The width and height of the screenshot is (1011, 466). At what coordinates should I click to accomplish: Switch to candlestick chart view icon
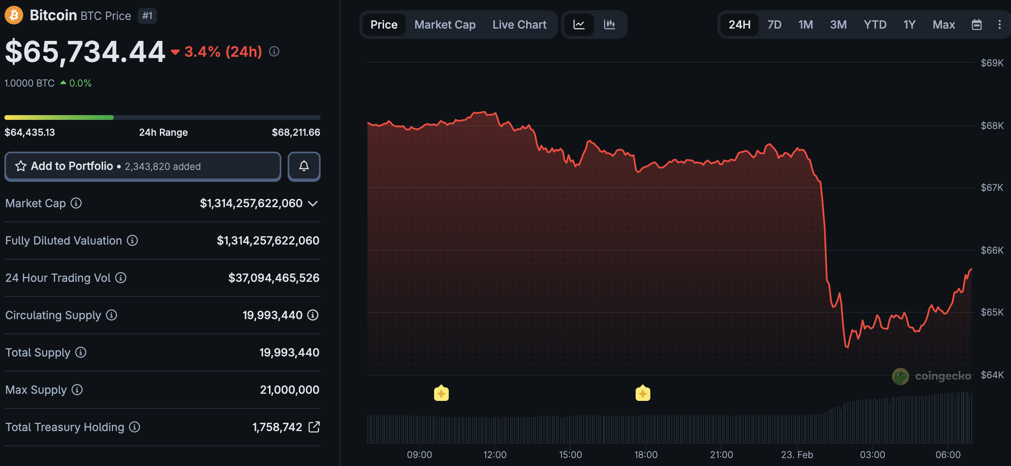click(609, 25)
